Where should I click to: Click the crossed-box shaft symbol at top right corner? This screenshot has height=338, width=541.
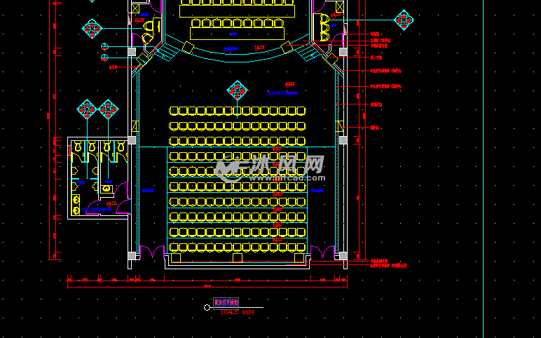point(340,8)
